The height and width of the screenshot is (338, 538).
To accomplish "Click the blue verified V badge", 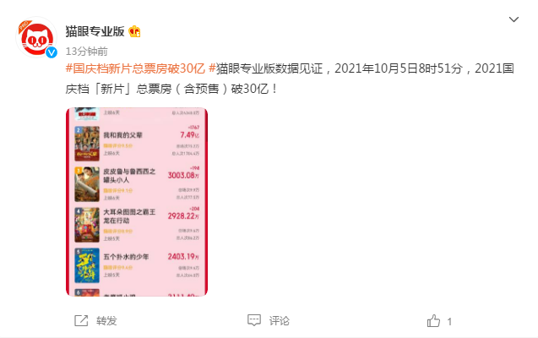I will tap(52, 52).
